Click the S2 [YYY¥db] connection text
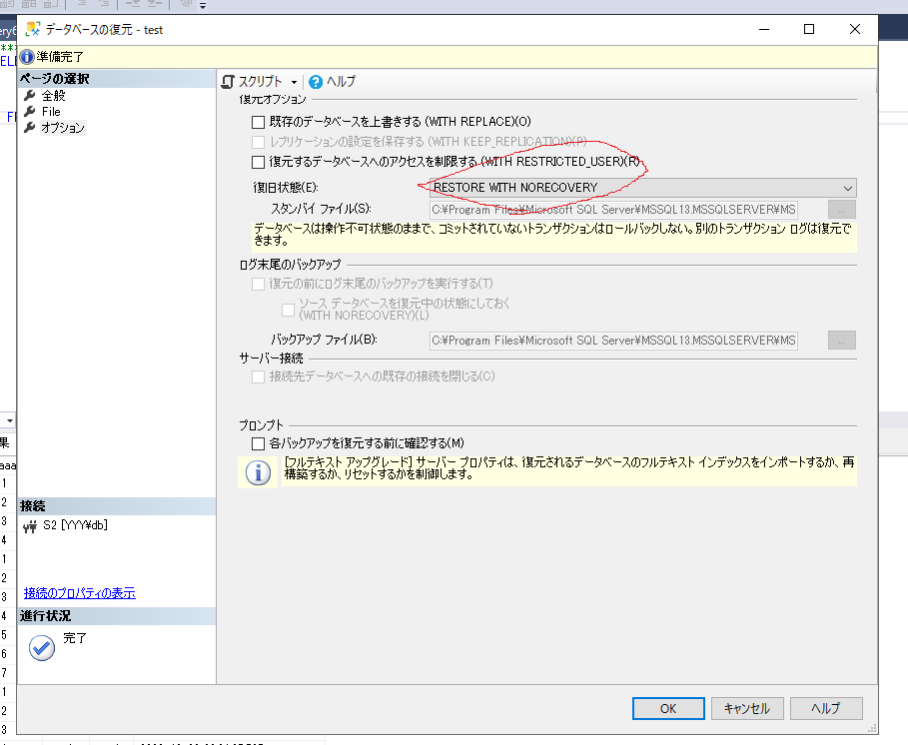The image size is (908, 745). (75, 525)
